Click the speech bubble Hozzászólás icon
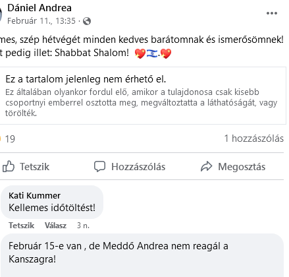The height and width of the screenshot is (277, 289). (x=99, y=166)
